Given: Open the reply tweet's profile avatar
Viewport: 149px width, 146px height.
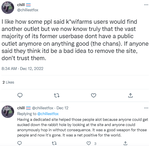Looking at the screenshot, I should coord(8,112).
